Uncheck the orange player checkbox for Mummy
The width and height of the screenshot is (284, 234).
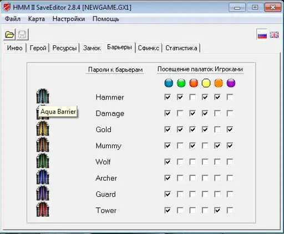pos(217,145)
